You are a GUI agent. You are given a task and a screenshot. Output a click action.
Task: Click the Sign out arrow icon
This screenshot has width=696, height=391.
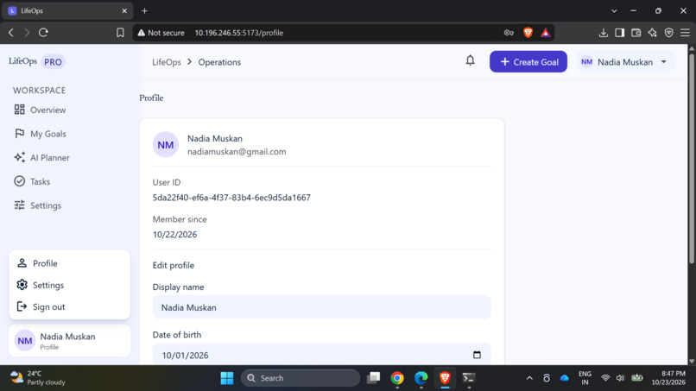click(22, 306)
